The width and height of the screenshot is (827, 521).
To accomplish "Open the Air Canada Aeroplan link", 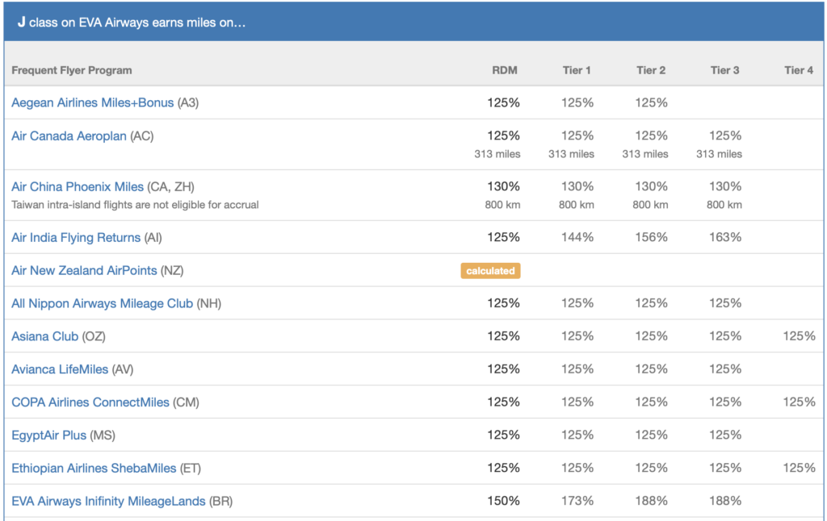I will 69,136.
